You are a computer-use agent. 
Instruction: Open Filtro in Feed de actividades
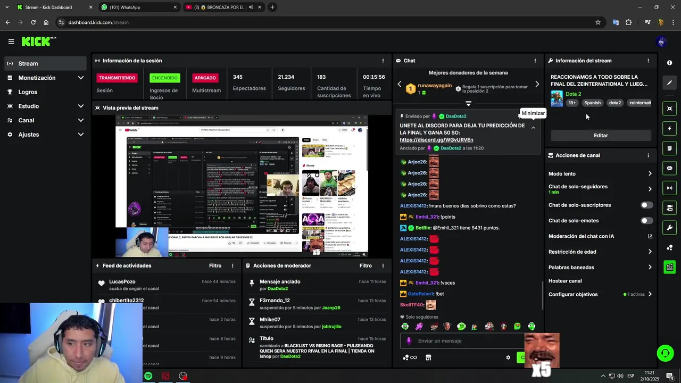(215, 265)
